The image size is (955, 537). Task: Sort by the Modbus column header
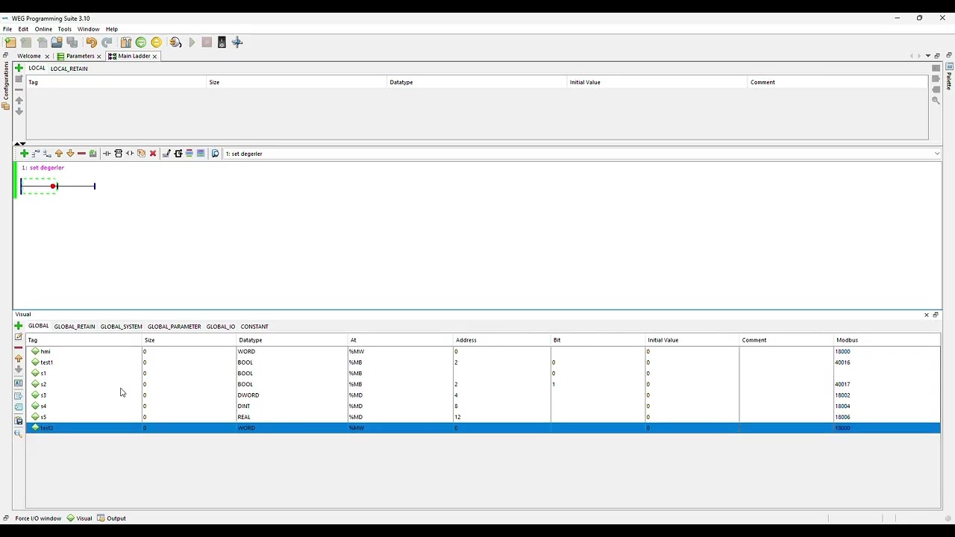click(x=886, y=340)
